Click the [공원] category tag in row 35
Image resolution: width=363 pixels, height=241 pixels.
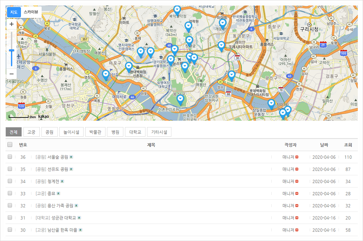pyautogui.click(x=41, y=169)
